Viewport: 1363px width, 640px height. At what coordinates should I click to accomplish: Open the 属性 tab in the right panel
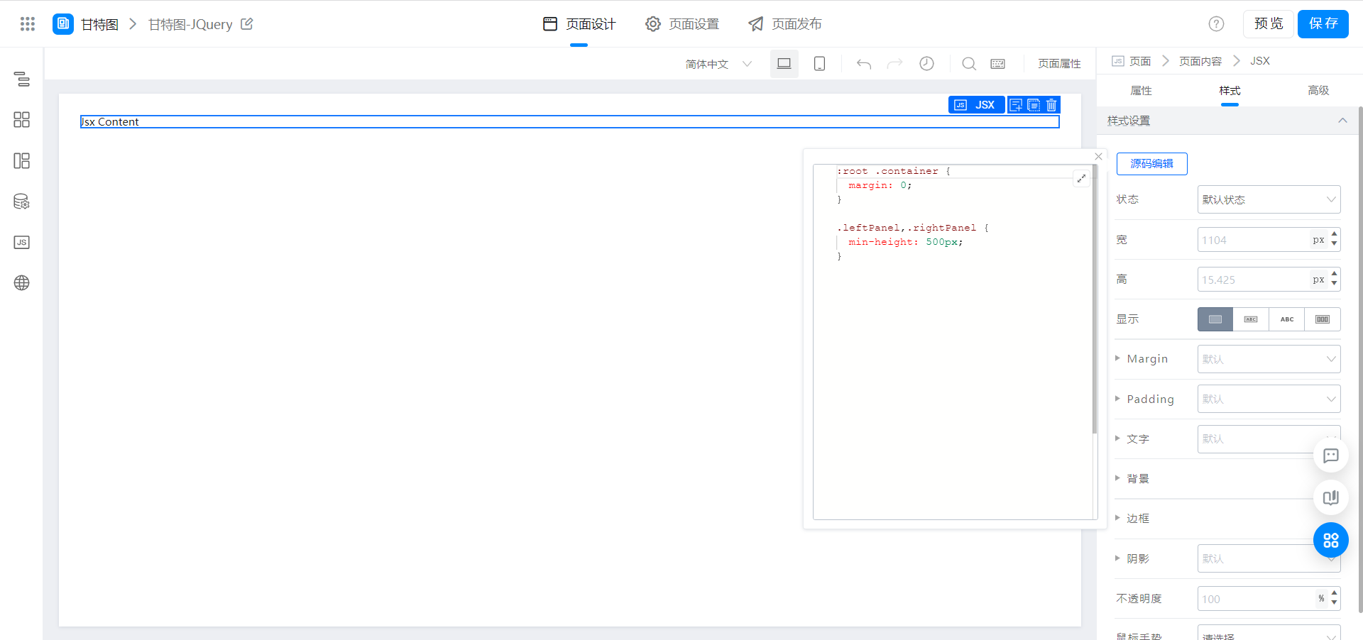pos(1141,90)
